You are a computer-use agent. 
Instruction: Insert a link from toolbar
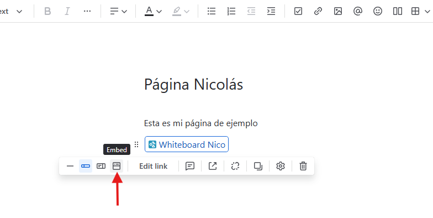coord(318,11)
